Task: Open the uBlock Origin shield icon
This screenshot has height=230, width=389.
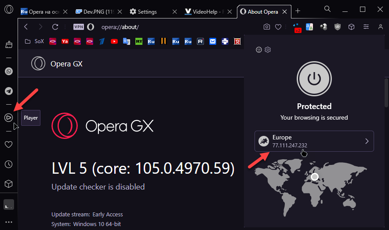Action: [338, 27]
